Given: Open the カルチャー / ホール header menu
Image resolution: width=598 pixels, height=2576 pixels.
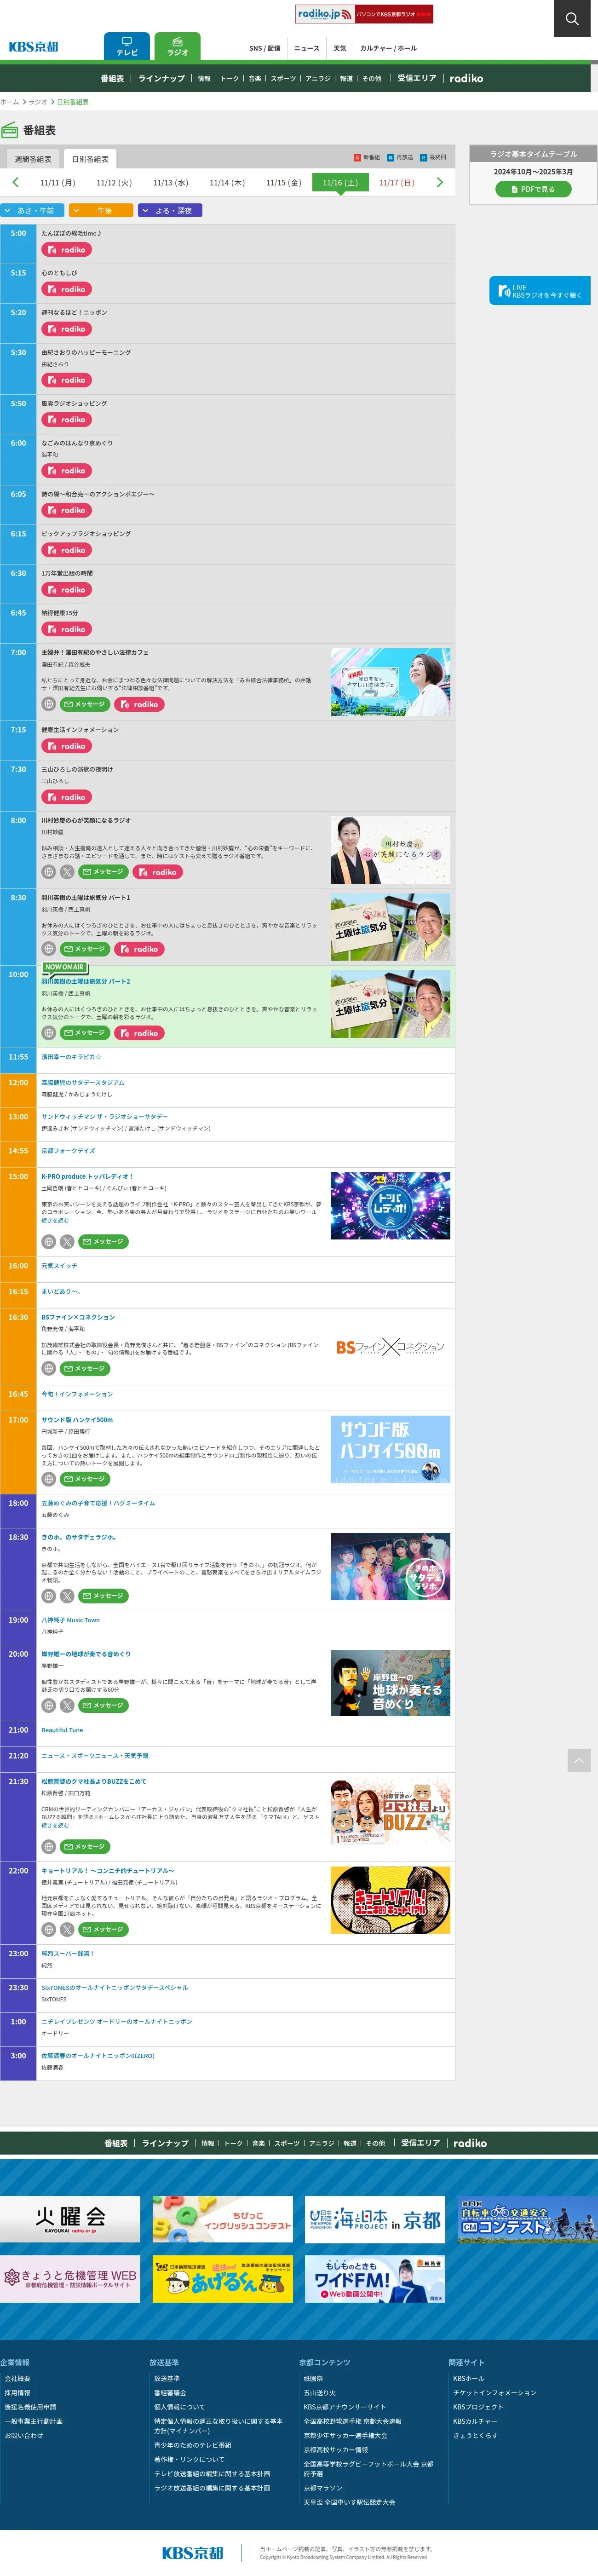Looking at the screenshot, I should coord(388,48).
